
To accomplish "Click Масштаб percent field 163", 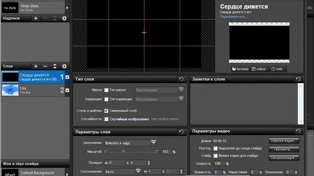I will click(x=166, y=152).
